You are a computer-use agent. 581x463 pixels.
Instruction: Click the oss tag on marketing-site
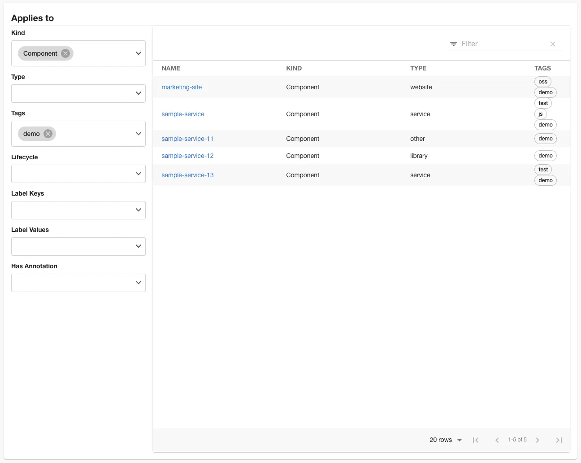tap(542, 82)
